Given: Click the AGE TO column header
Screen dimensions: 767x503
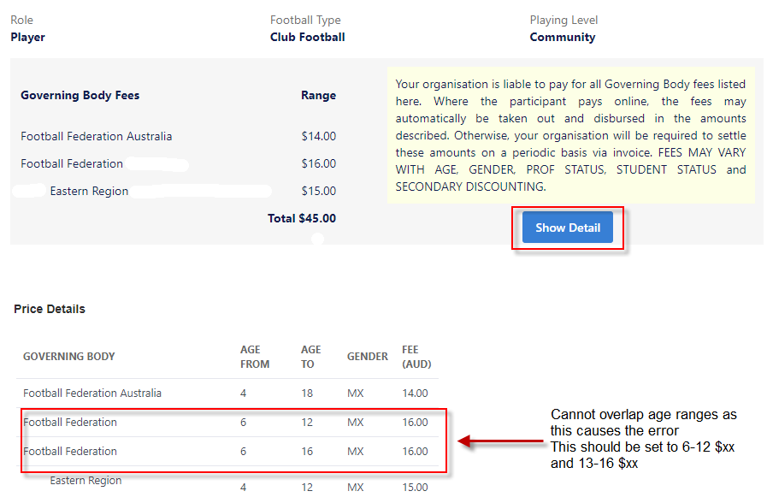Looking at the screenshot, I should pos(310,357).
